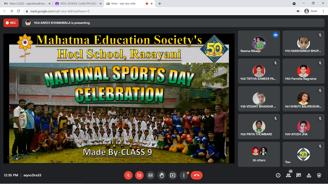Raise your hand in the meeting
328x184 pixels.
click(162, 175)
